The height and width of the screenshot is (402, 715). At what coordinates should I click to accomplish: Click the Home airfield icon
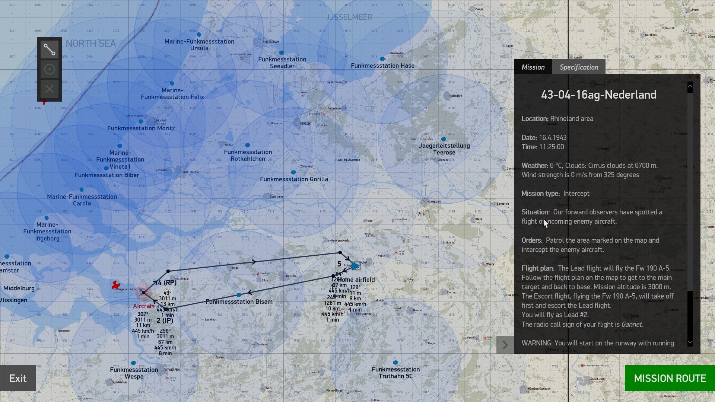(356, 266)
